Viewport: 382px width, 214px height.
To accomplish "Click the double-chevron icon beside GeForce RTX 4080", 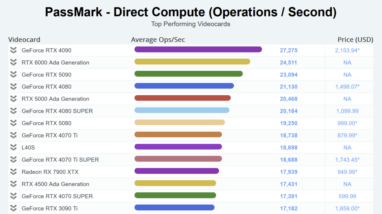I will click(x=13, y=87).
